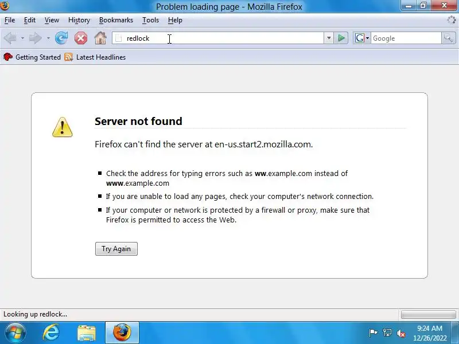Click the Getting Started bookmark icon

(x=8, y=57)
